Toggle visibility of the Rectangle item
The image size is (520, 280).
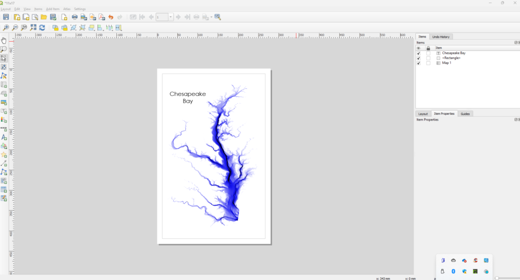(418, 58)
